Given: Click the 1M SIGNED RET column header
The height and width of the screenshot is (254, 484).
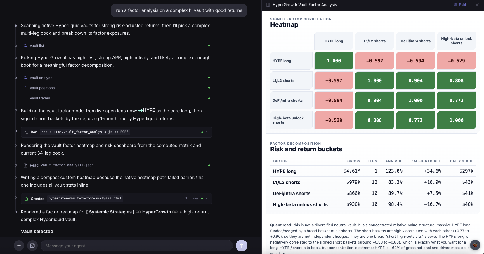Looking at the screenshot, I should [x=426, y=161].
